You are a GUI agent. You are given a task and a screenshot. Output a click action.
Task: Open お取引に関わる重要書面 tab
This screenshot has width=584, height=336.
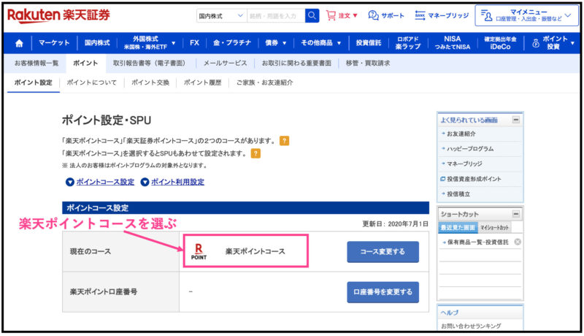coord(296,64)
